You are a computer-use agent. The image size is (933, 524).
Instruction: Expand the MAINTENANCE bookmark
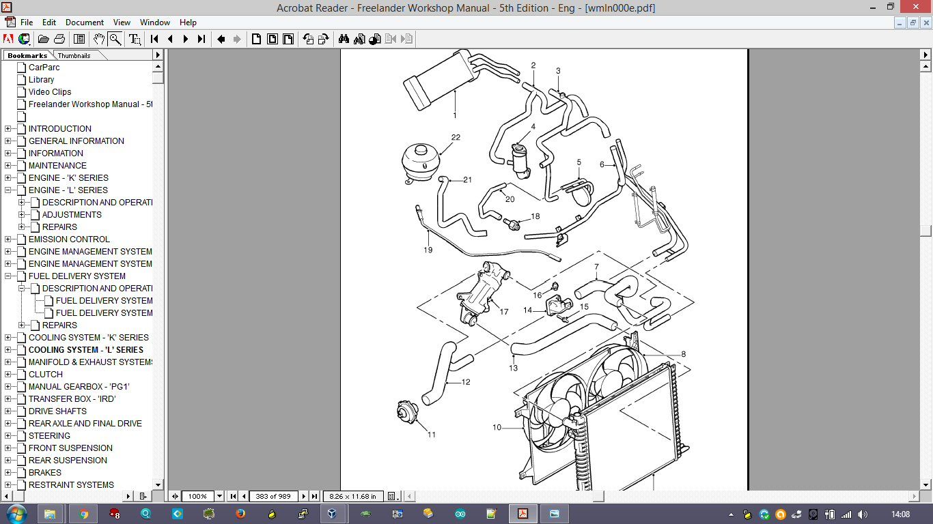(x=8, y=165)
